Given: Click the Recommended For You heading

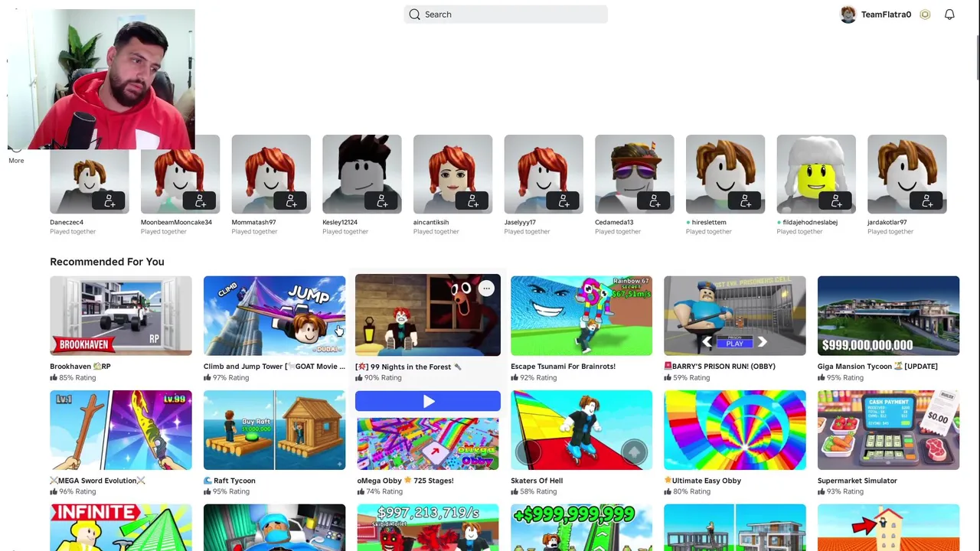Looking at the screenshot, I should pos(107,262).
